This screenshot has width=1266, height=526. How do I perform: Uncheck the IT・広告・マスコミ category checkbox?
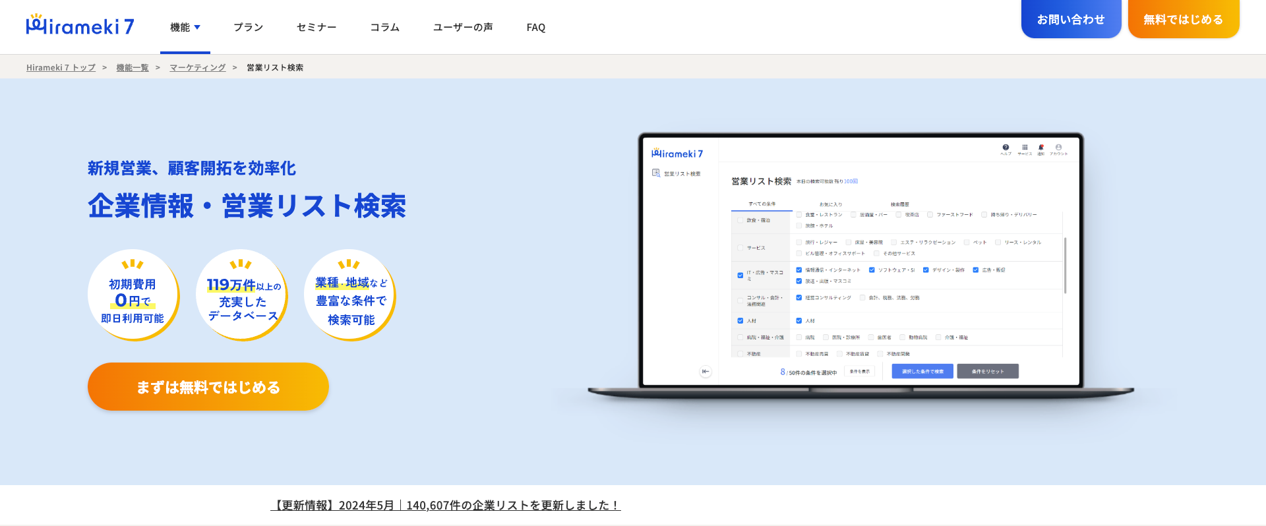(x=740, y=275)
